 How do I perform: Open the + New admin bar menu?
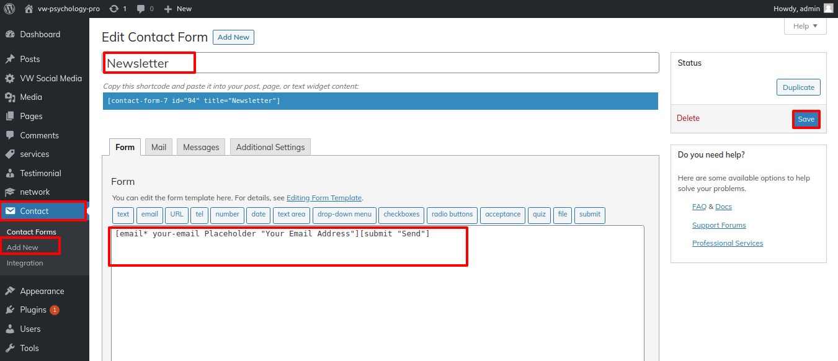pyautogui.click(x=177, y=9)
